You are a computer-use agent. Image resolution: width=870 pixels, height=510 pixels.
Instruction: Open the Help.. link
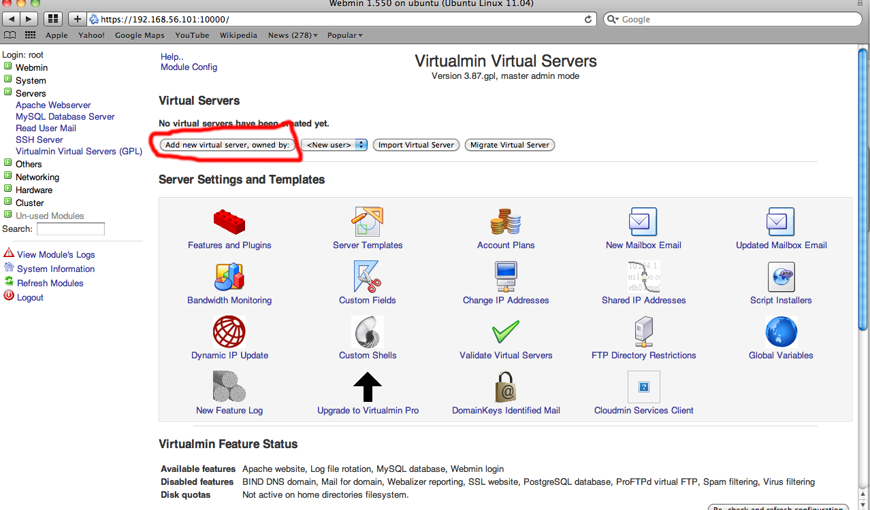coord(172,57)
